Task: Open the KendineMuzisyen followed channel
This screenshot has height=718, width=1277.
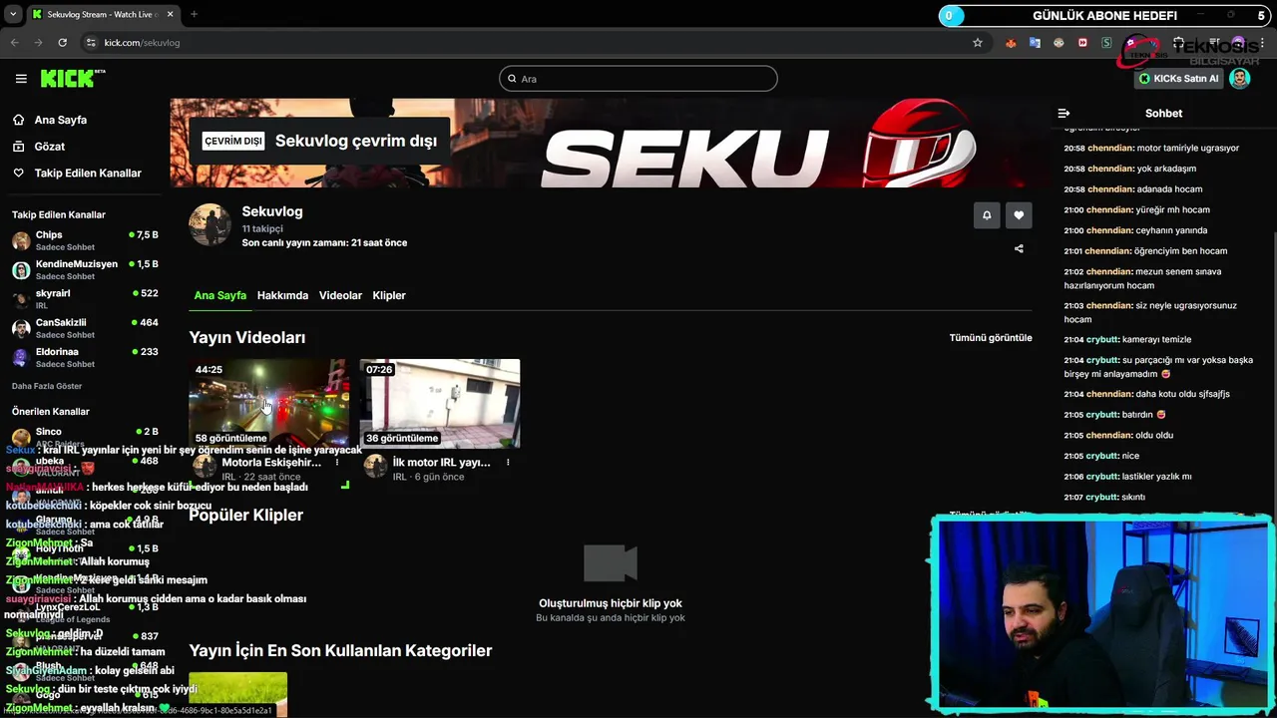Action: tap(85, 269)
